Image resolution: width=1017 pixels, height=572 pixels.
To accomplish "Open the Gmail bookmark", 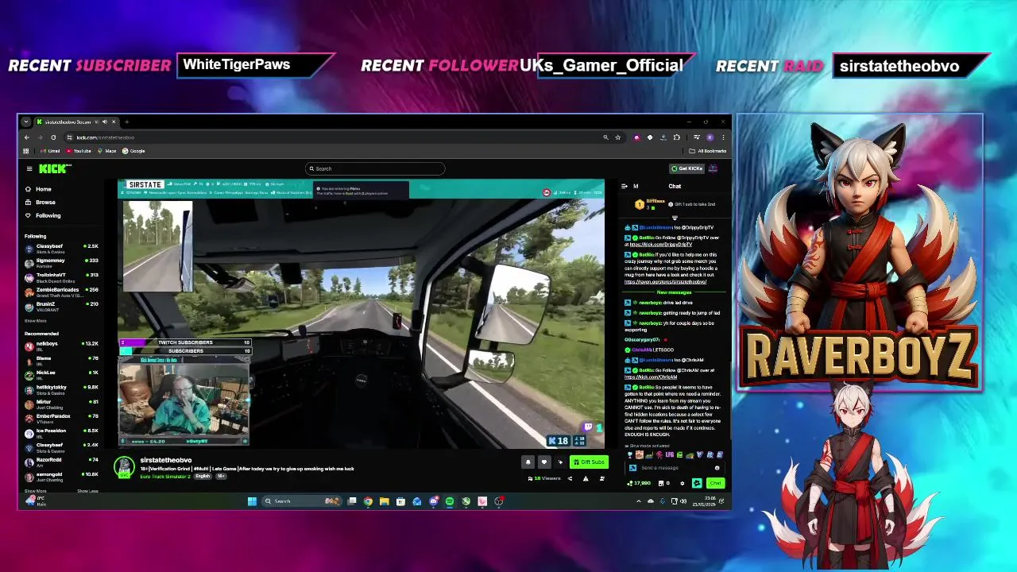I will (51, 151).
